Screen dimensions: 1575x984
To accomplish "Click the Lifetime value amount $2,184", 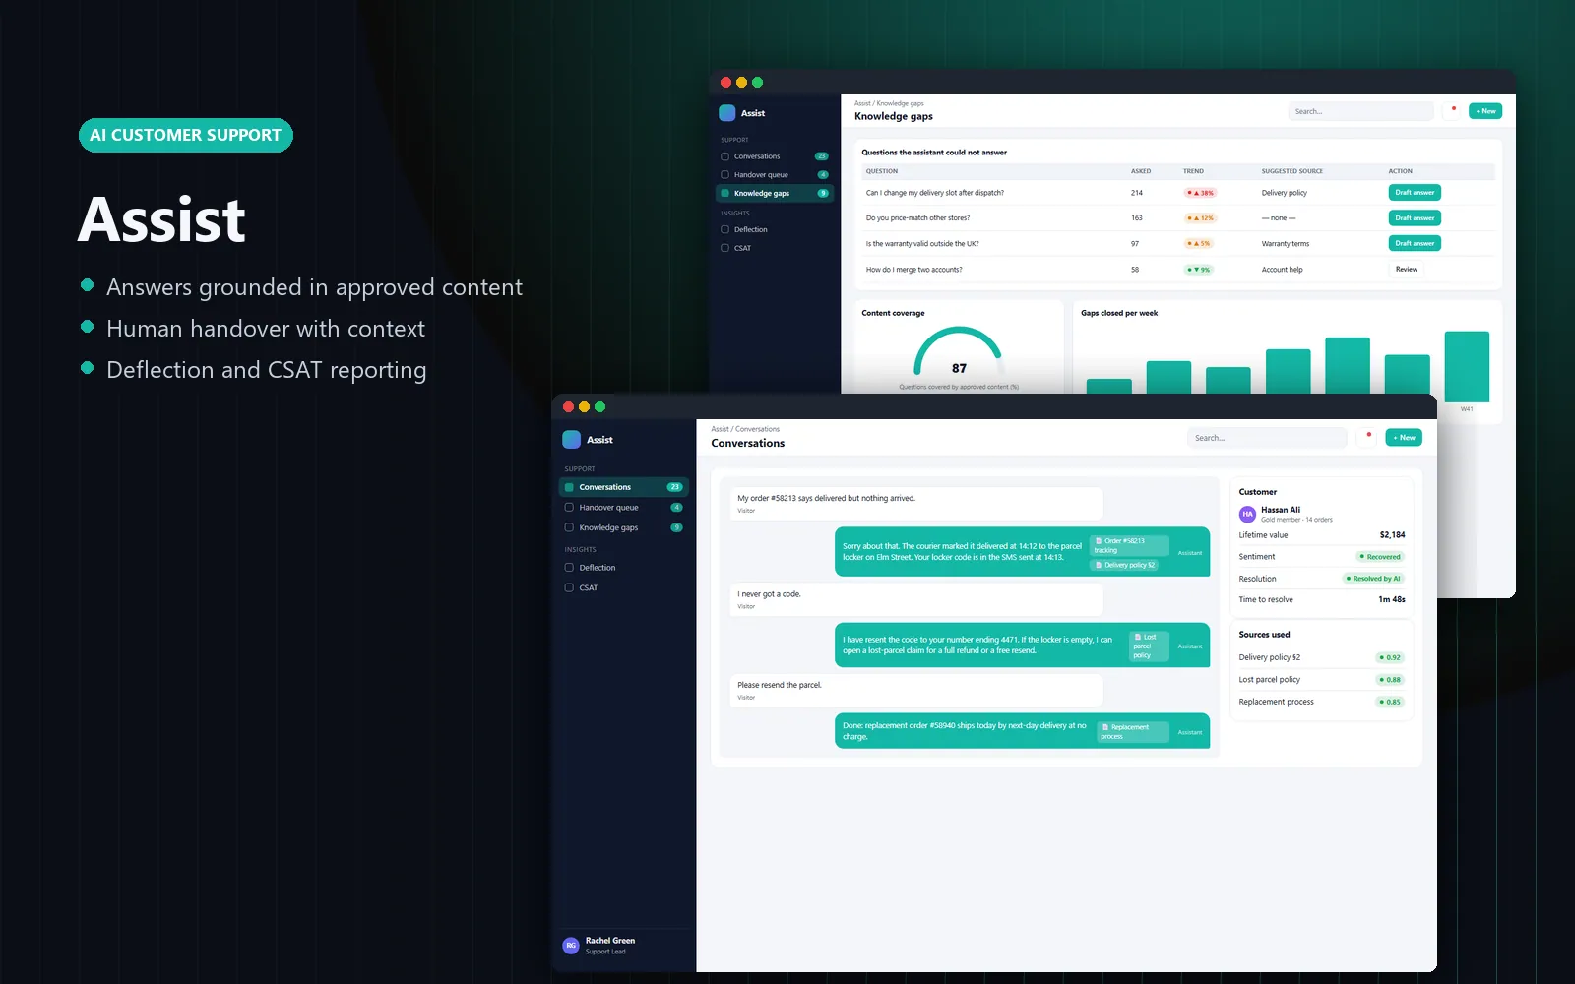I will click(x=1392, y=535).
